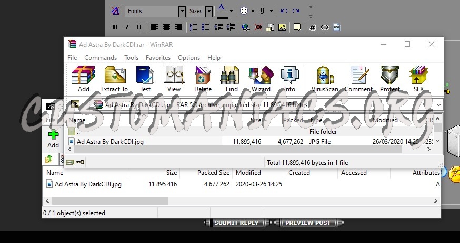460x243 pixels.
Task: Toggle italic in the post editor
Action: (x=127, y=27)
